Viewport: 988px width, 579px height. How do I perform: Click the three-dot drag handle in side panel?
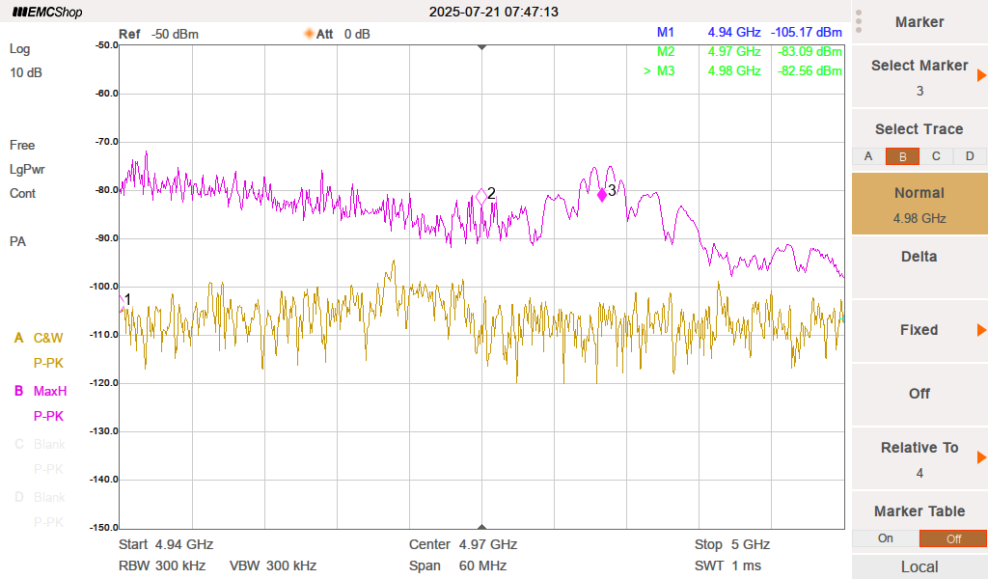pyautogui.click(x=859, y=21)
